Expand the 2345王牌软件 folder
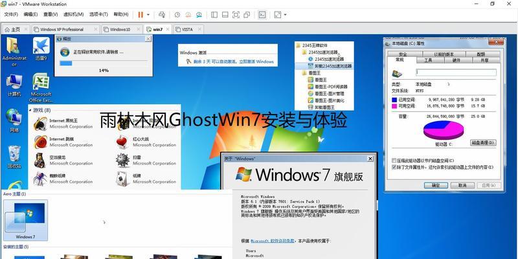The height and width of the screenshot is (259, 518). 312,45
